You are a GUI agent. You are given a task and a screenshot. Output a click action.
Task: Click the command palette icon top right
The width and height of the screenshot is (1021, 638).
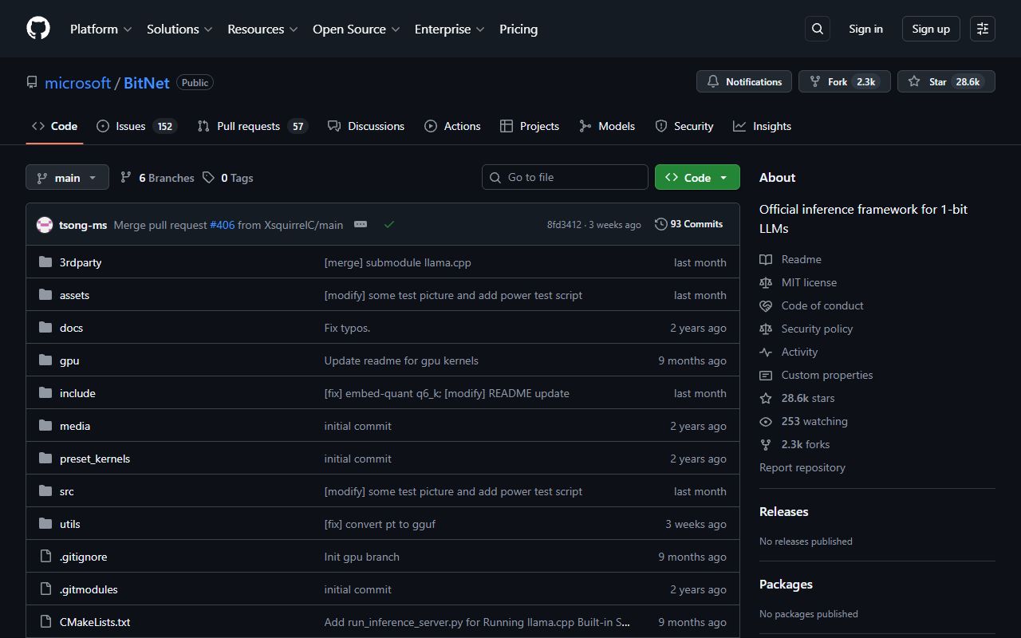(982, 29)
